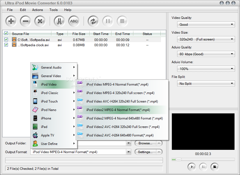Open the Trim scissors tool
Image resolution: width=240 pixels, height=175 pixels.
point(59,21)
